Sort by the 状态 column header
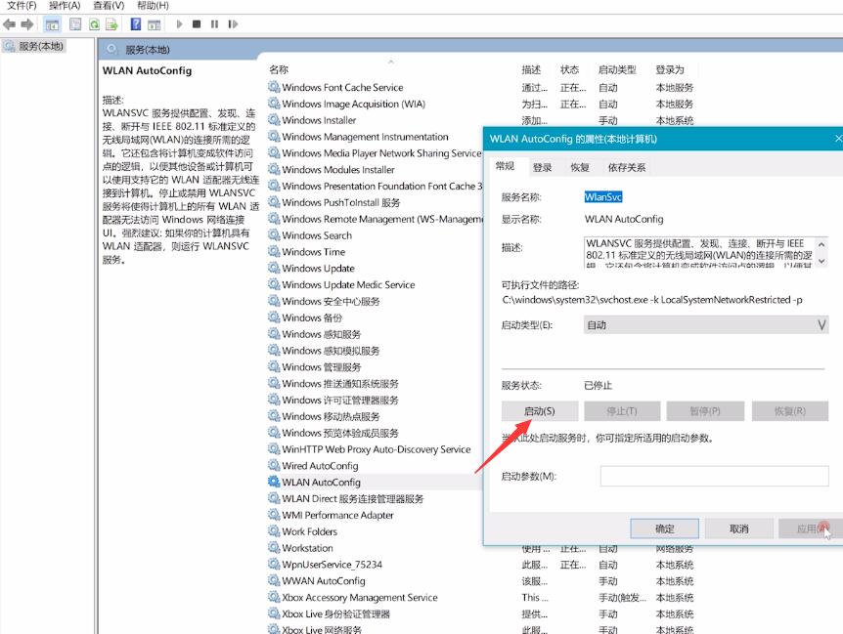This screenshot has width=843, height=634. point(570,69)
